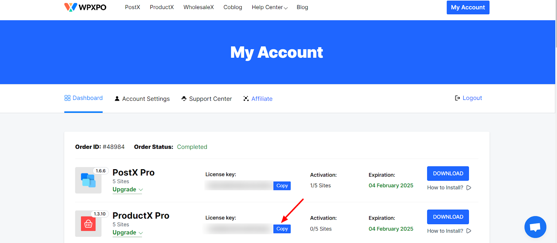Open the Blog navigation link
This screenshot has height=243, width=557.
302,7
